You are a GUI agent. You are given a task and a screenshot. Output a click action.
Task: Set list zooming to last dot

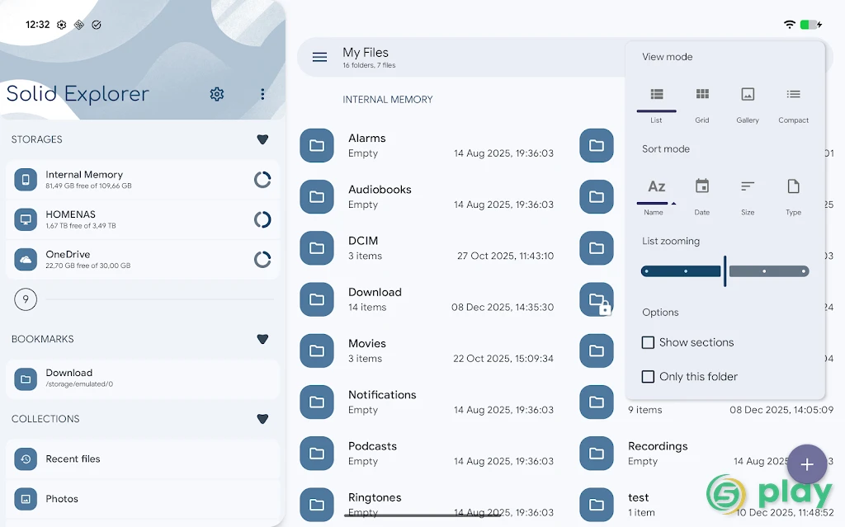803,271
